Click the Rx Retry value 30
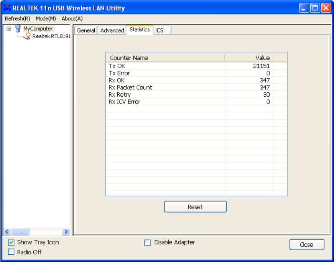This screenshot has width=334, height=262. click(x=267, y=95)
